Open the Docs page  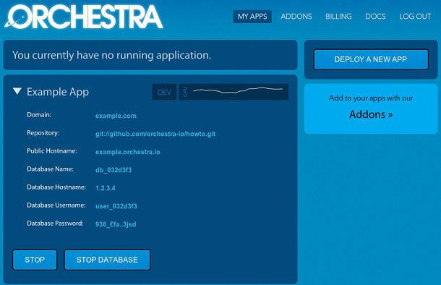375,17
